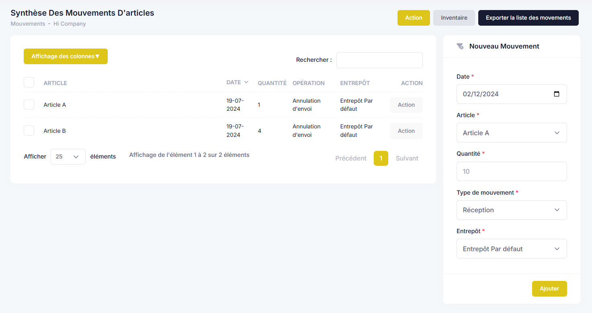Check the Article B row checkbox
This screenshot has width=592, height=313.
click(x=29, y=130)
